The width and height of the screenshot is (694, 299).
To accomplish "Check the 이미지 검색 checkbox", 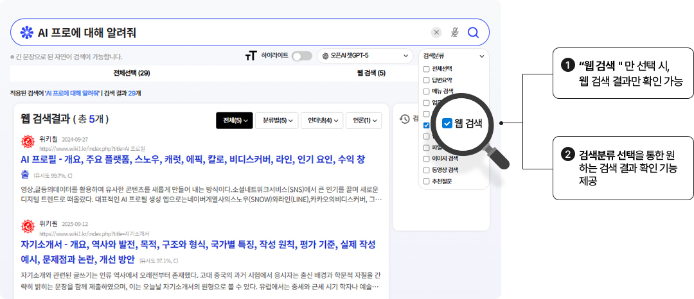I will (x=426, y=158).
